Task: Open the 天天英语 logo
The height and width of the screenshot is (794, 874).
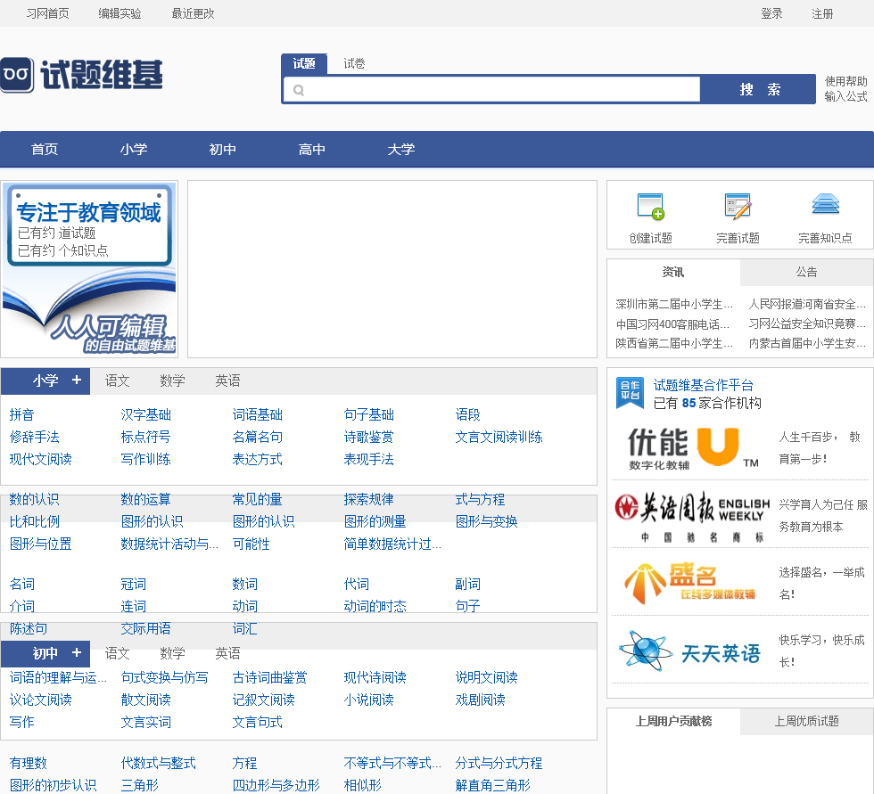Action: tap(690, 651)
